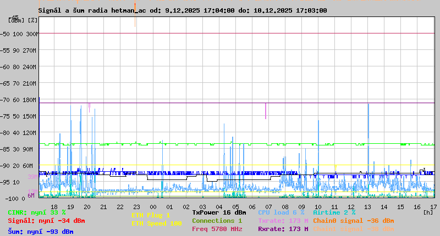440x236 pixels.
Task: Click the ETH Plug 1 legend label
Action: coord(151,215)
